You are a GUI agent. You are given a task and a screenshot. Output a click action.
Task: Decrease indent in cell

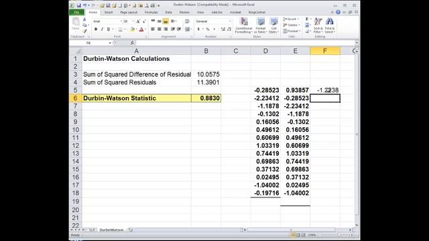(173, 29)
